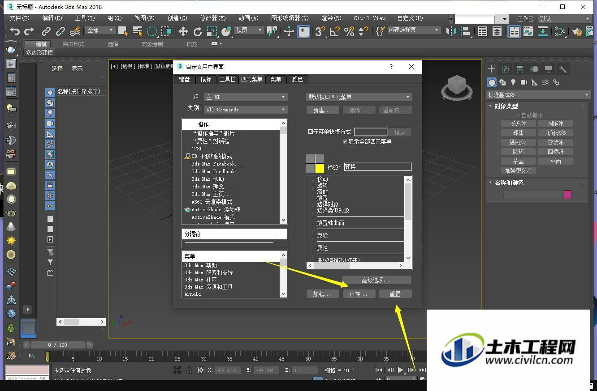The height and width of the screenshot is (391, 597).
Task: Toggle scene explorer cameras display filter
Action: pyautogui.click(x=50, y=123)
